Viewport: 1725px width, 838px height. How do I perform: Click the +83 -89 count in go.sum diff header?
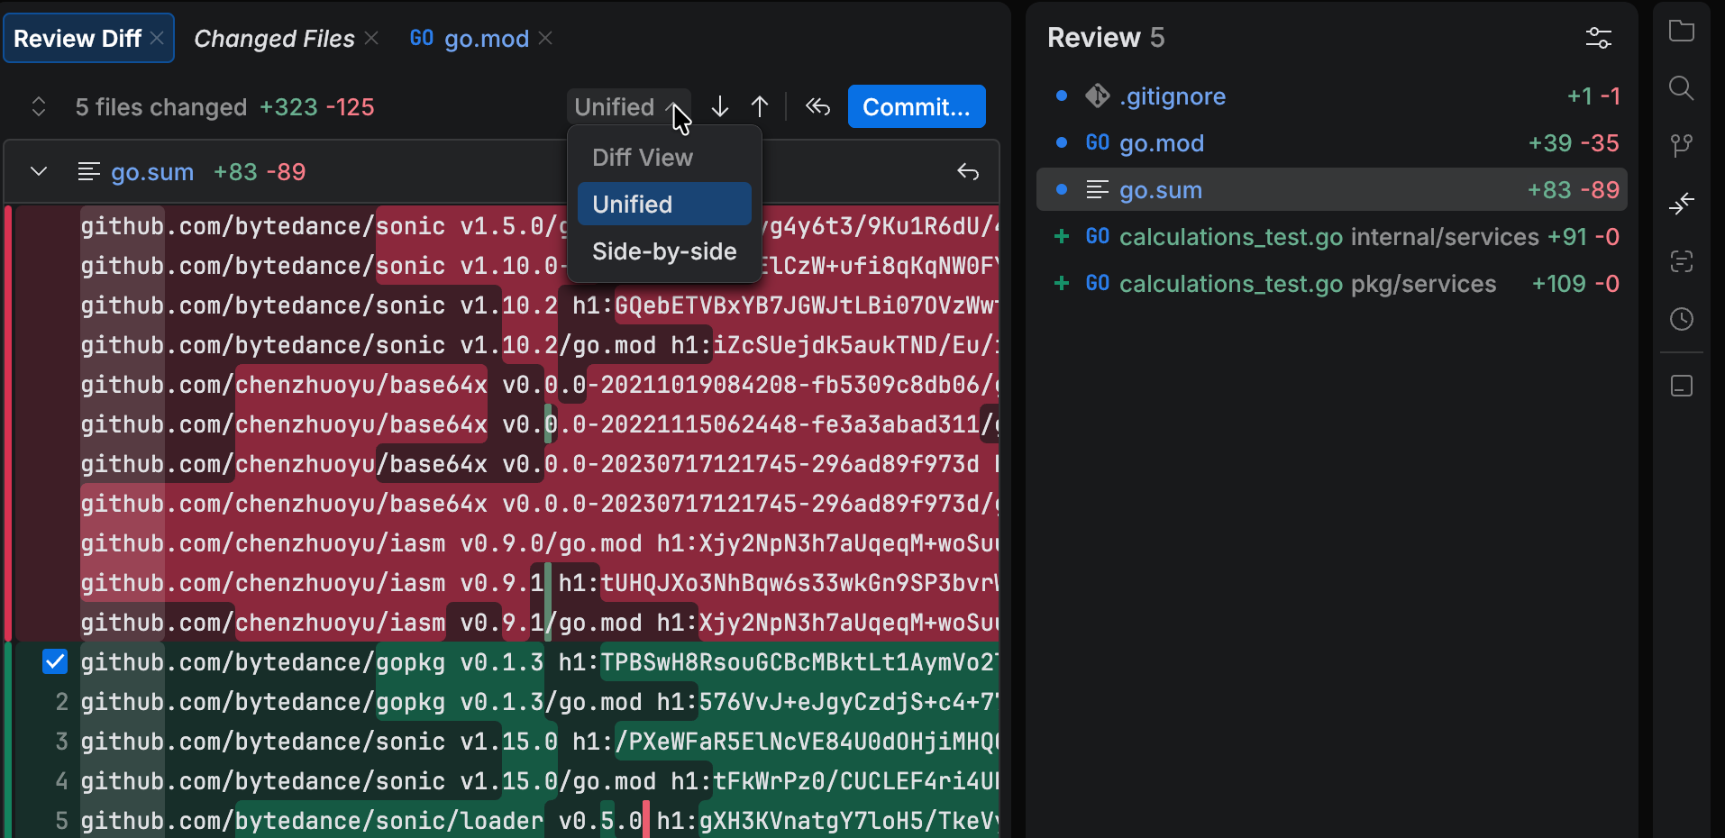pos(260,171)
